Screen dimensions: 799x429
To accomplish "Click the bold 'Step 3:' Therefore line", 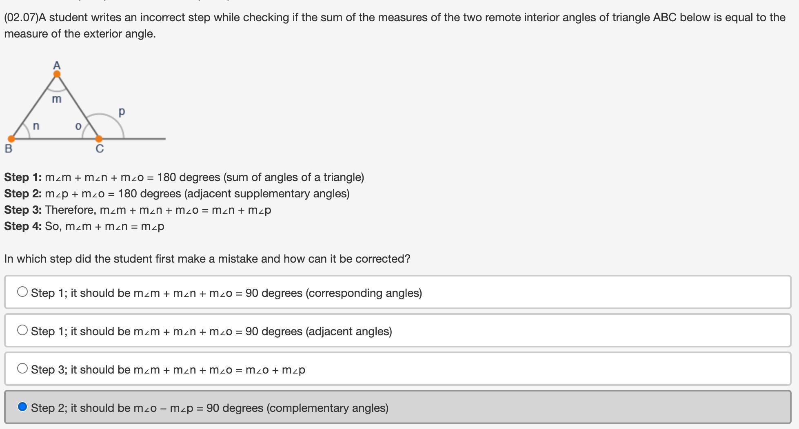I will pyautogui.click(x=138, y=210).
